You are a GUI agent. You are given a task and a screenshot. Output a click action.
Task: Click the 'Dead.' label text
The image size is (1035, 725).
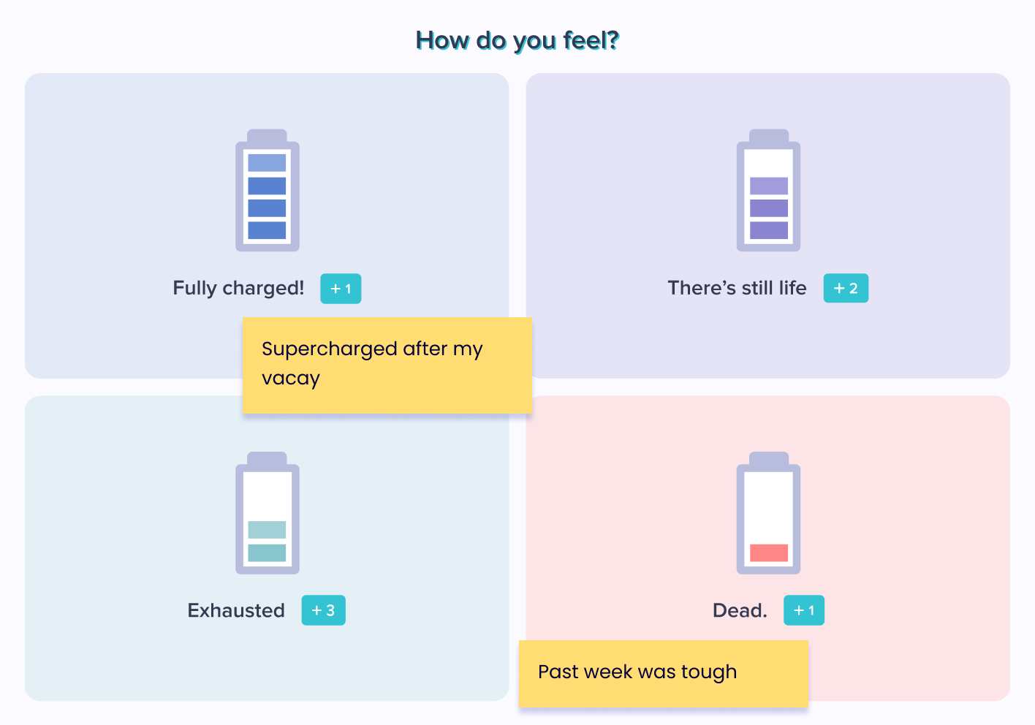point(740,610)
